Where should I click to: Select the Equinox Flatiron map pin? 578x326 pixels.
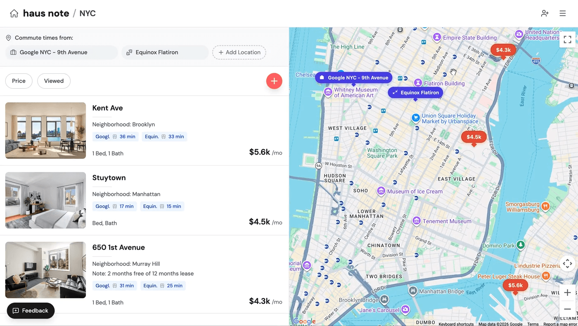[415, 92]
